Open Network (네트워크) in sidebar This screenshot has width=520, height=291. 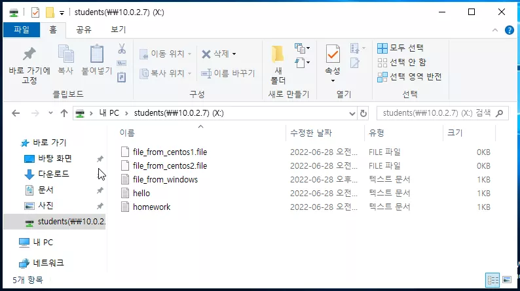48,263
